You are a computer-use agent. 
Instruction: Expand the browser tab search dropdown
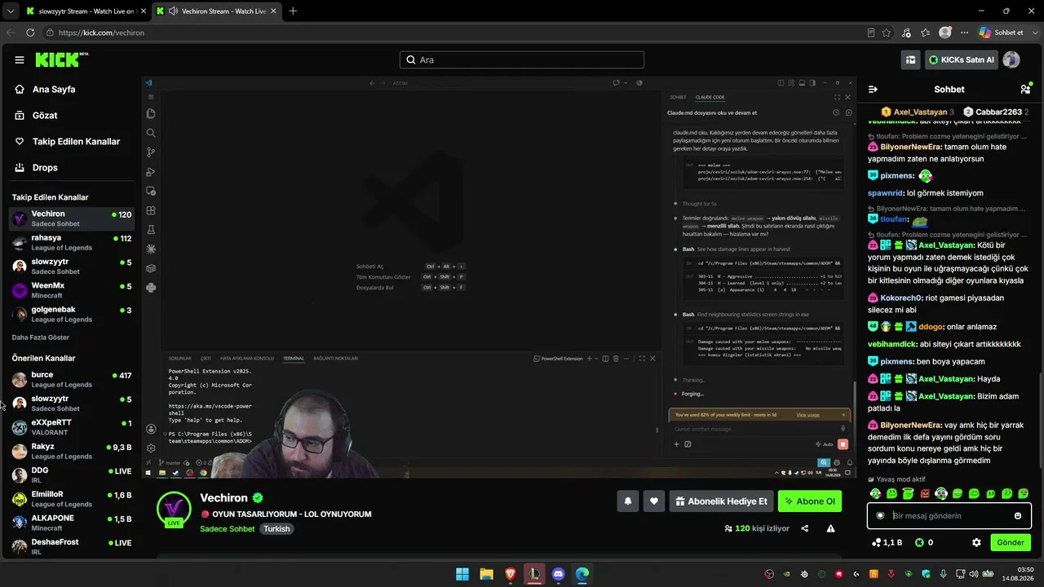tap(10, 11)
